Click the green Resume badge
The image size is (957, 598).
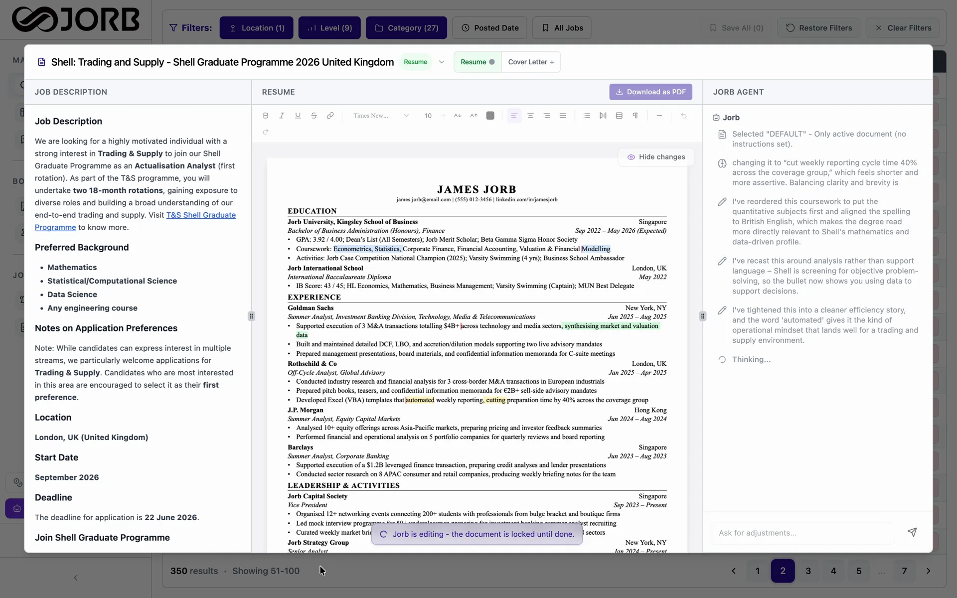[x=415, y=62]
